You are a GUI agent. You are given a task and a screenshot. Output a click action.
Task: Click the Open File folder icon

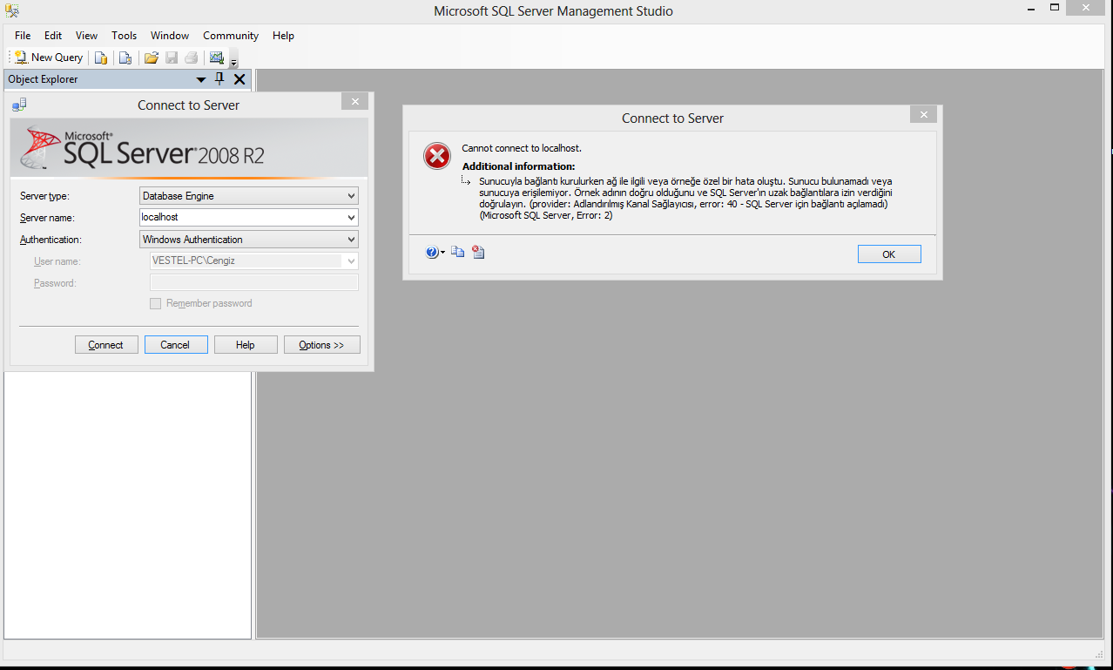tap(152, 58)
